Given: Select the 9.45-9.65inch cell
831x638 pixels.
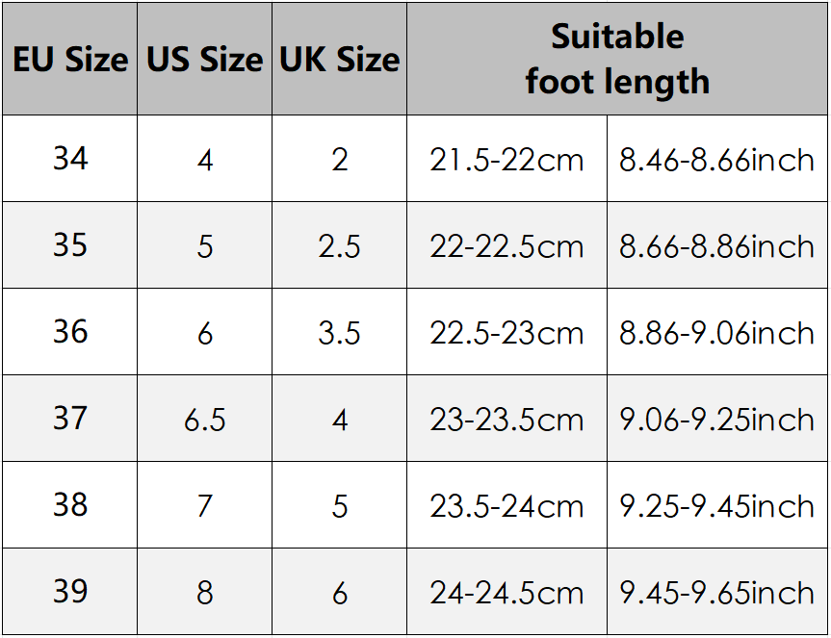Looking at the screenshot, I should pos(716,593).
